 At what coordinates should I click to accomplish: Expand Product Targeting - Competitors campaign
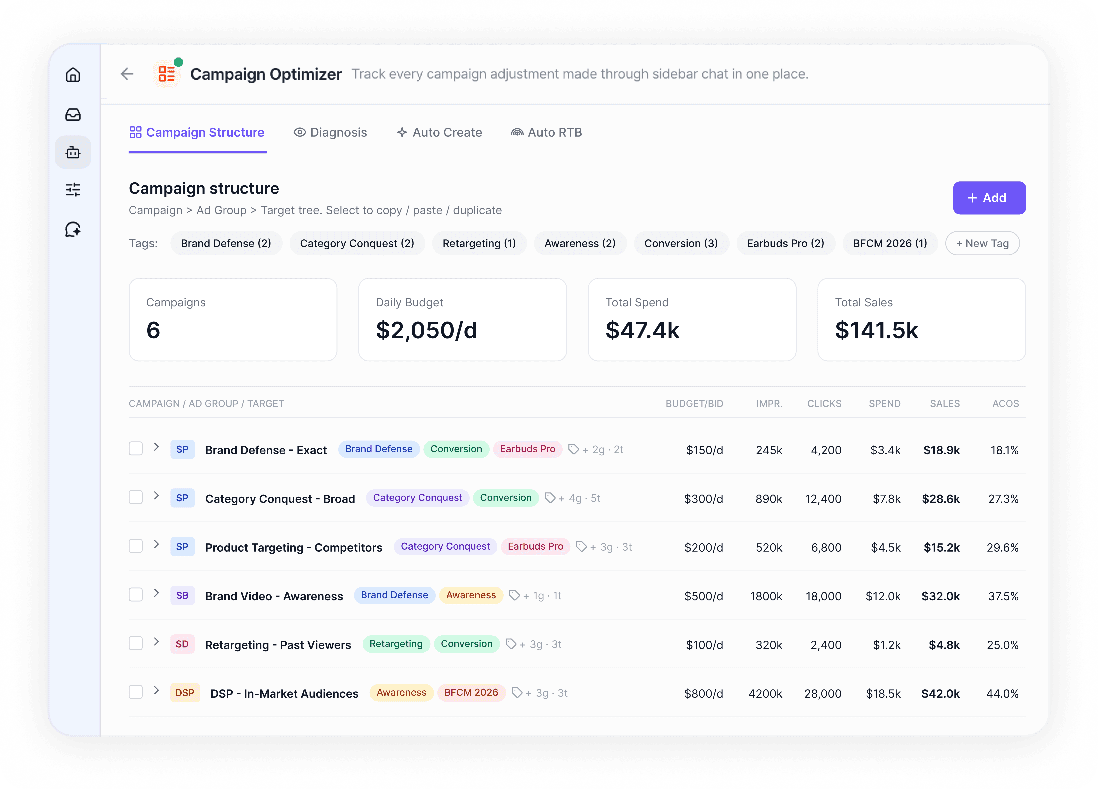coord(156,545)
